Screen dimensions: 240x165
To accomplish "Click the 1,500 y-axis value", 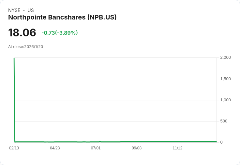I will [225, 79].
